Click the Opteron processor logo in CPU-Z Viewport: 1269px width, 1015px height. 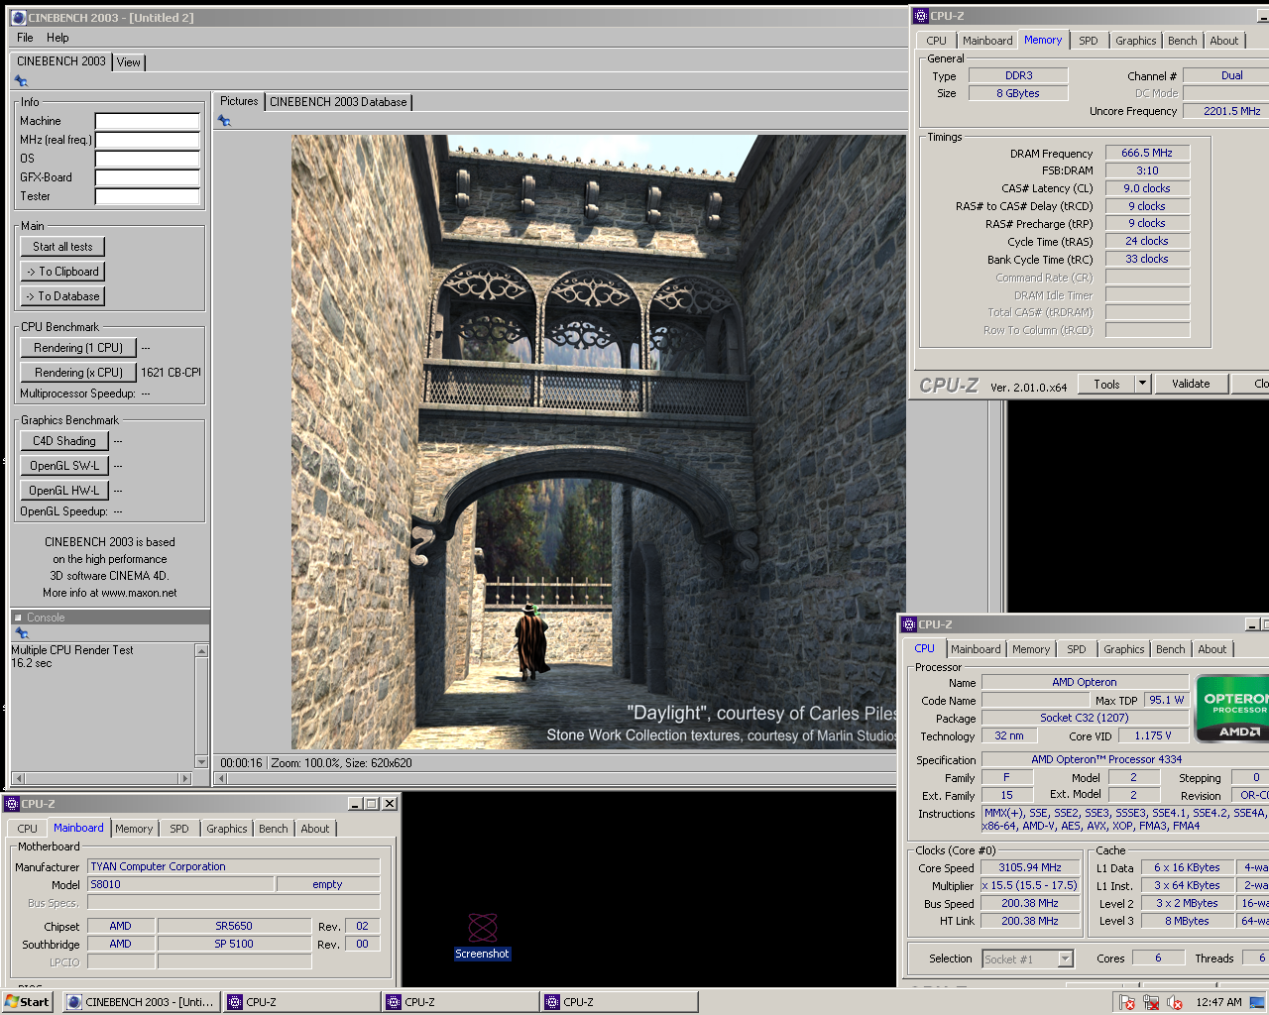point(1232,708)
